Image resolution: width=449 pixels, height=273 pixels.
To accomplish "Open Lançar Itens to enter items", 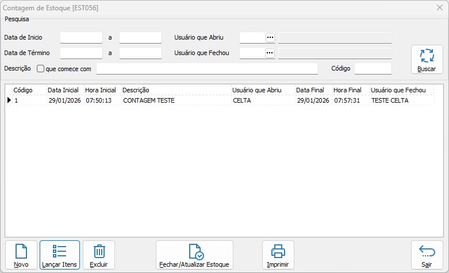I will (59, 256).
